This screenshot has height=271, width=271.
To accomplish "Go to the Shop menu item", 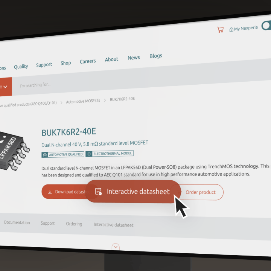I will click(x=65, y=63).
